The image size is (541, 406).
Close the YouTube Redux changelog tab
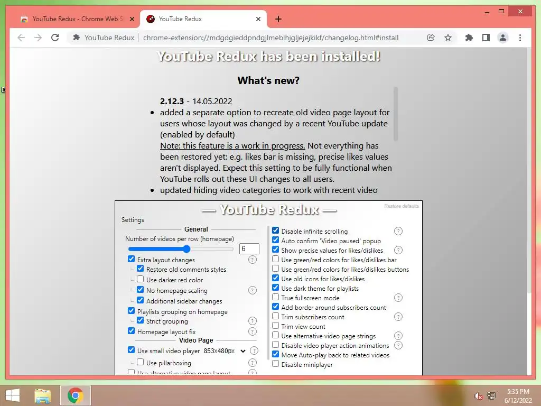click(258, 19)
